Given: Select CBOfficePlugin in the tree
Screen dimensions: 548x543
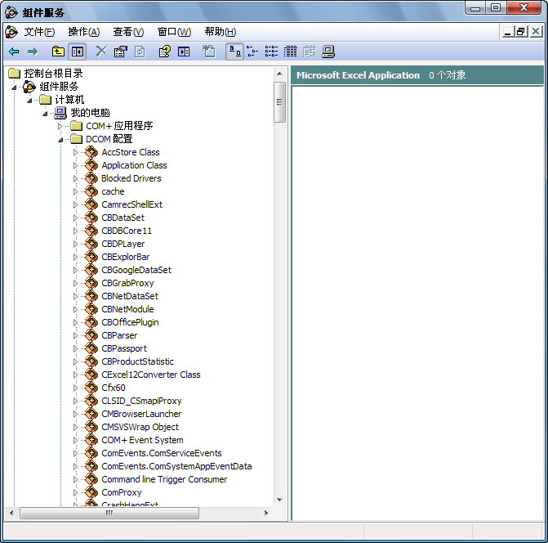Looking at the screenshot, I should (130, 322).
